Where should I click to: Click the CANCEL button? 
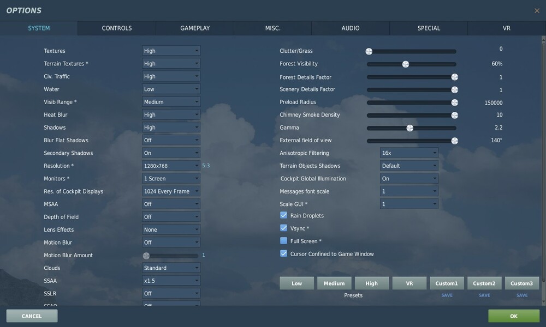32,316
